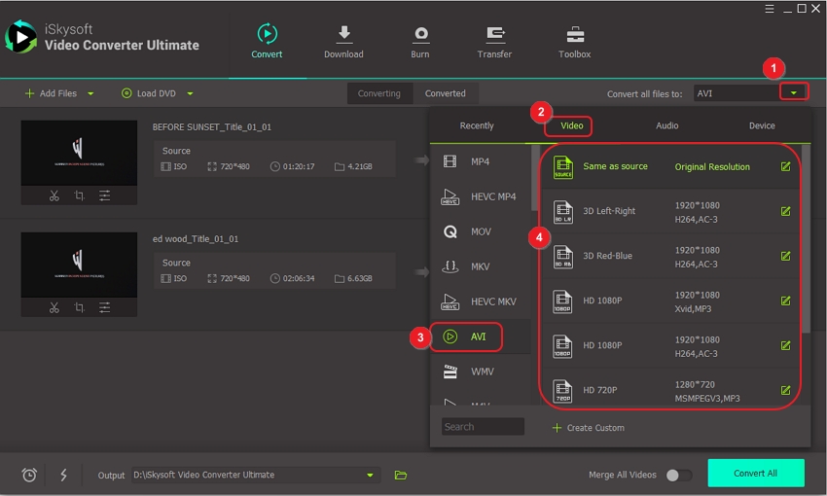Select the WMV format
The height and width of the screenshot is (496, 827).
480,372
